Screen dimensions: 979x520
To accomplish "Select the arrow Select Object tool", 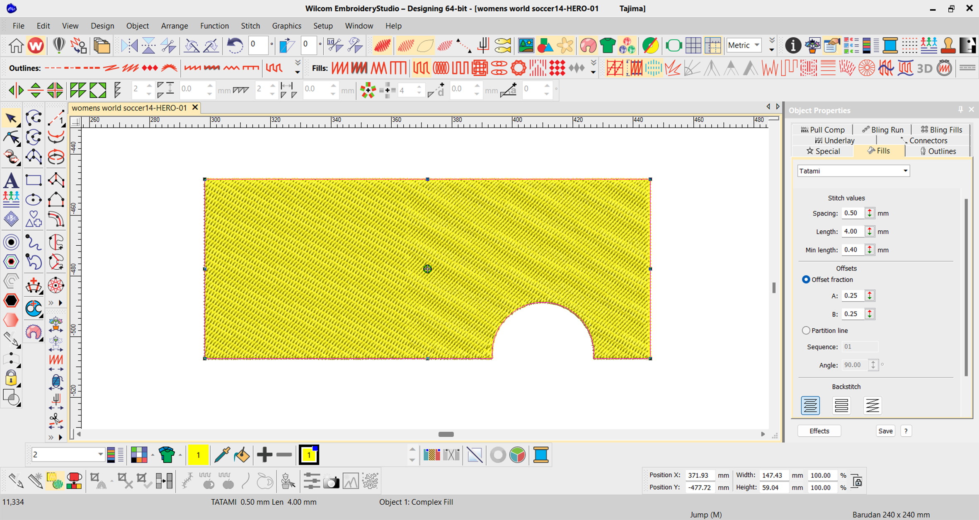I will pos(11,119).
